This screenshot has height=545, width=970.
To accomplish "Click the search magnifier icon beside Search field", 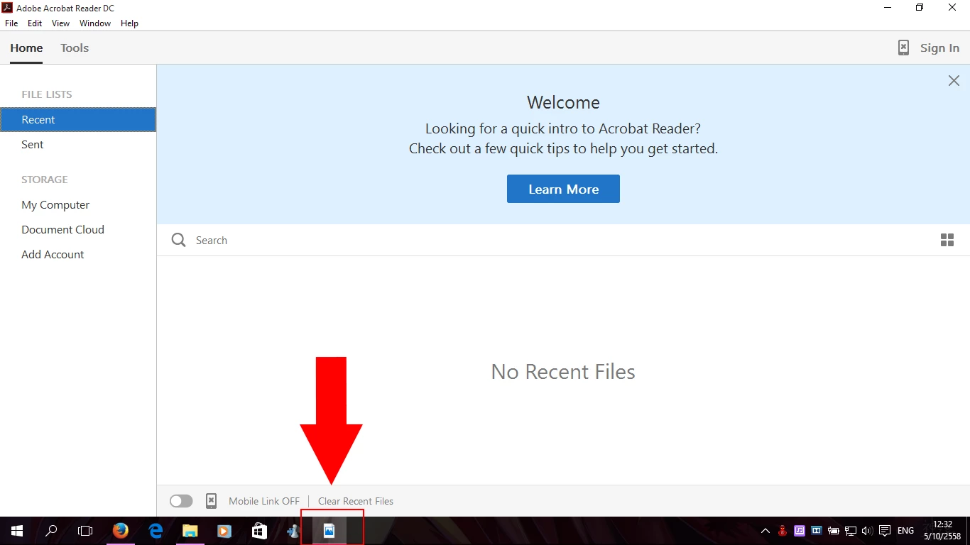I will pos(178,240).
